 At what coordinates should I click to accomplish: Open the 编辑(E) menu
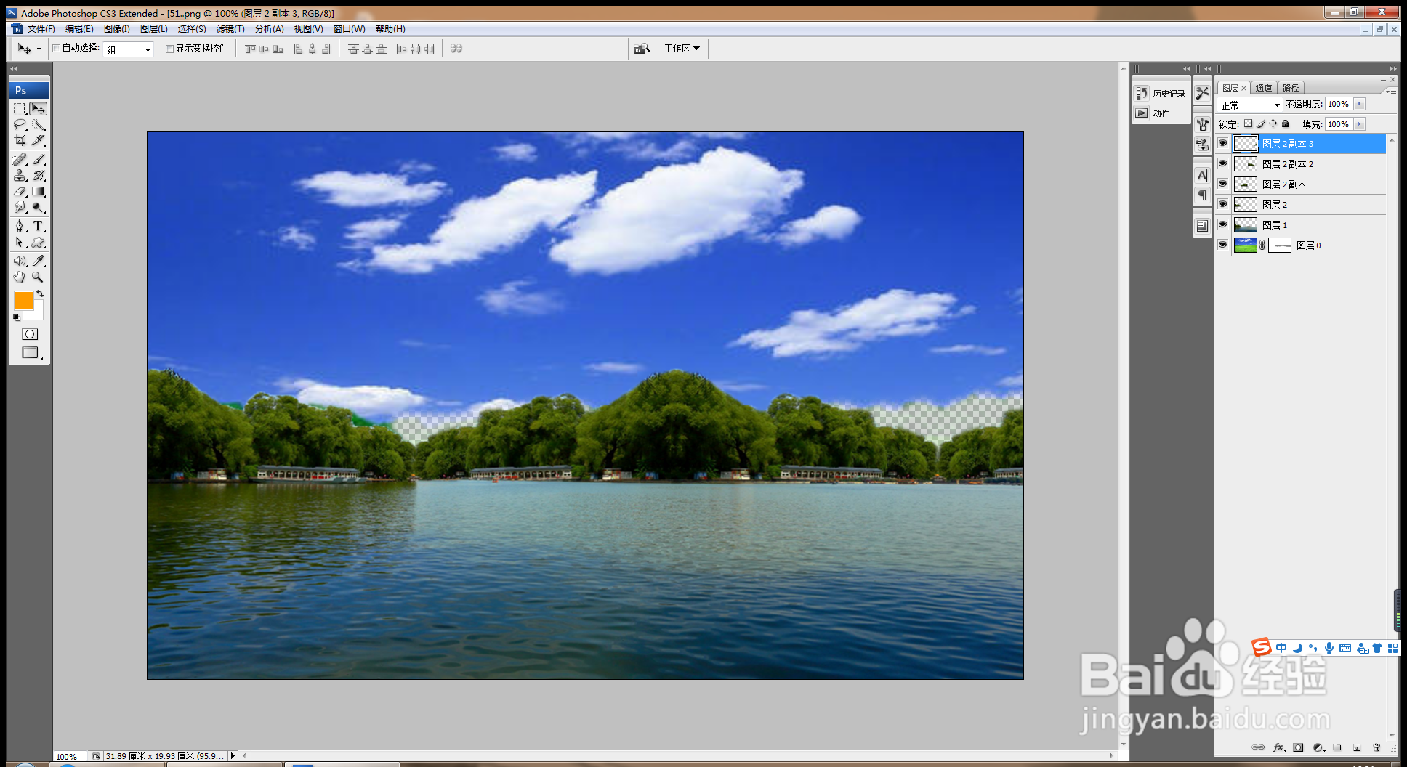(x=79, y=29)
